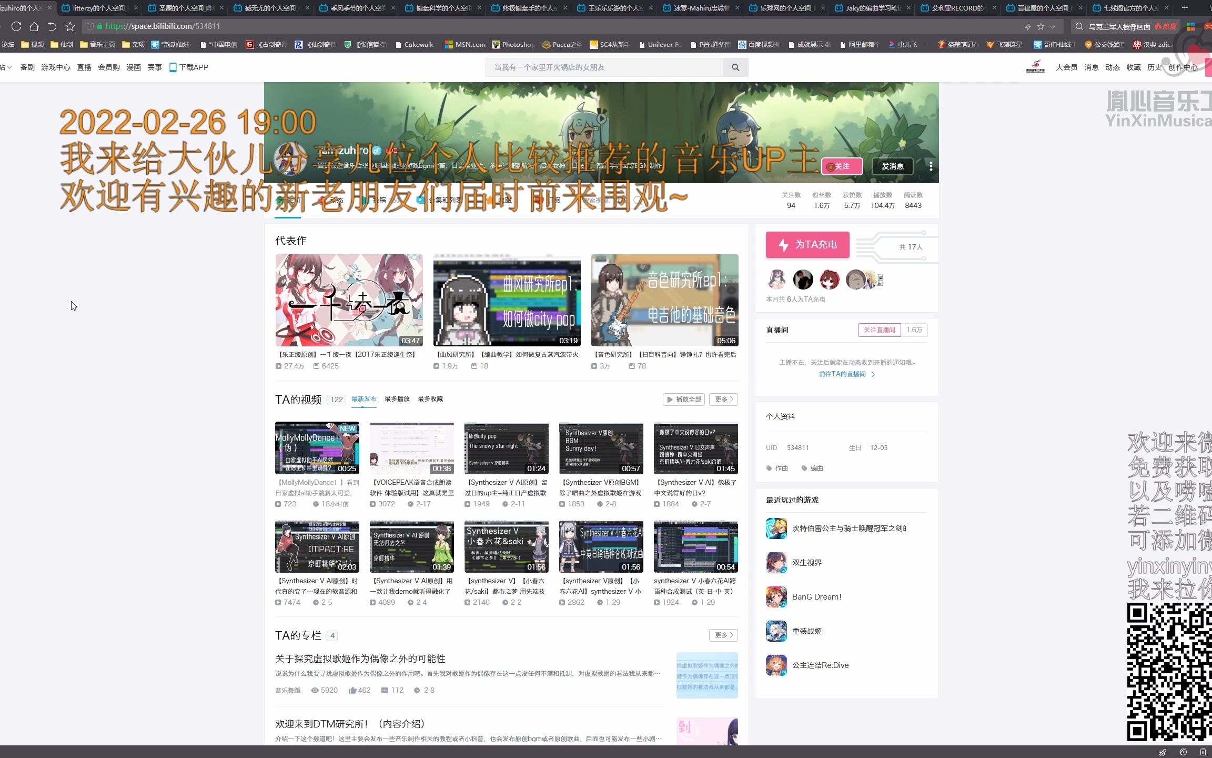Click the 发消息 message button
This screenshot has height=758, width=1212.
pos(893,166)
